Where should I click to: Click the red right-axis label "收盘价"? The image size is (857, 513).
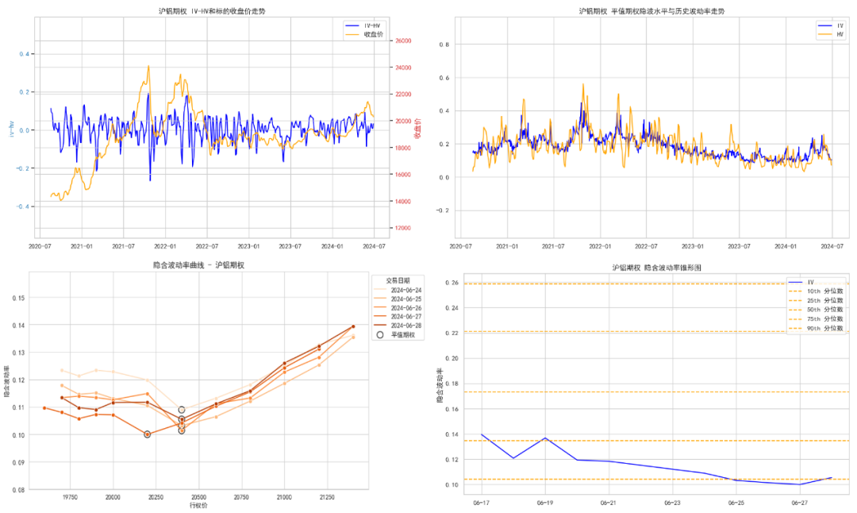pos(417,129)
